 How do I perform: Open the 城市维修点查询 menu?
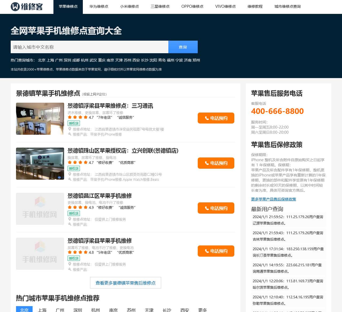[x=287, y=7]
